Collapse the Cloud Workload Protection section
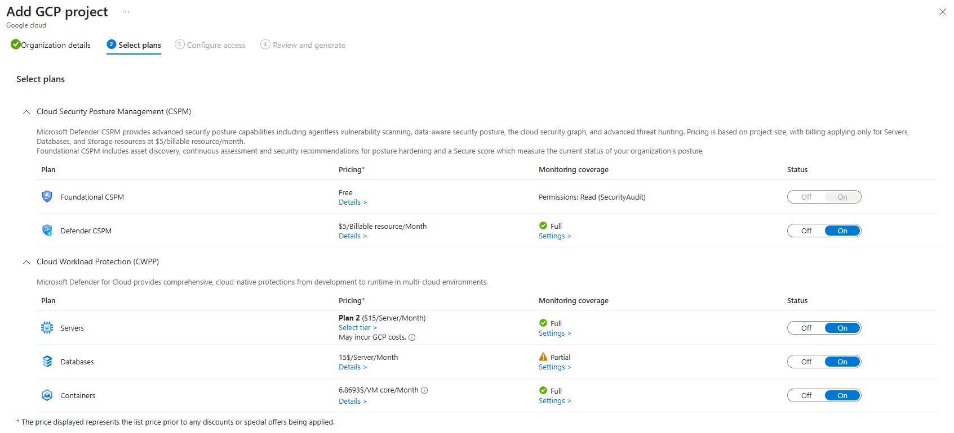Screen dimensions: 954x433 (x=26, y=262)
